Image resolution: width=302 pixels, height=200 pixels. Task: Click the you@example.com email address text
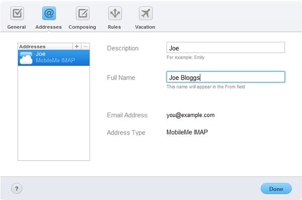coord(190,115)
